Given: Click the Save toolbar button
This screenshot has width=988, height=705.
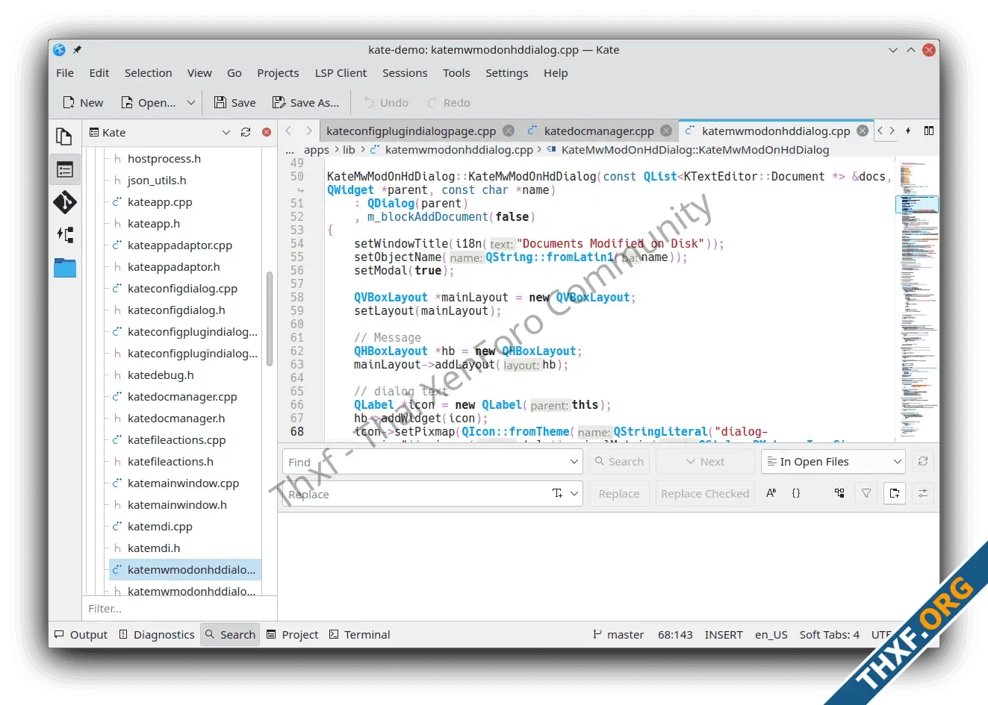Looking at the screenshot, I should (x=234, y=103).
